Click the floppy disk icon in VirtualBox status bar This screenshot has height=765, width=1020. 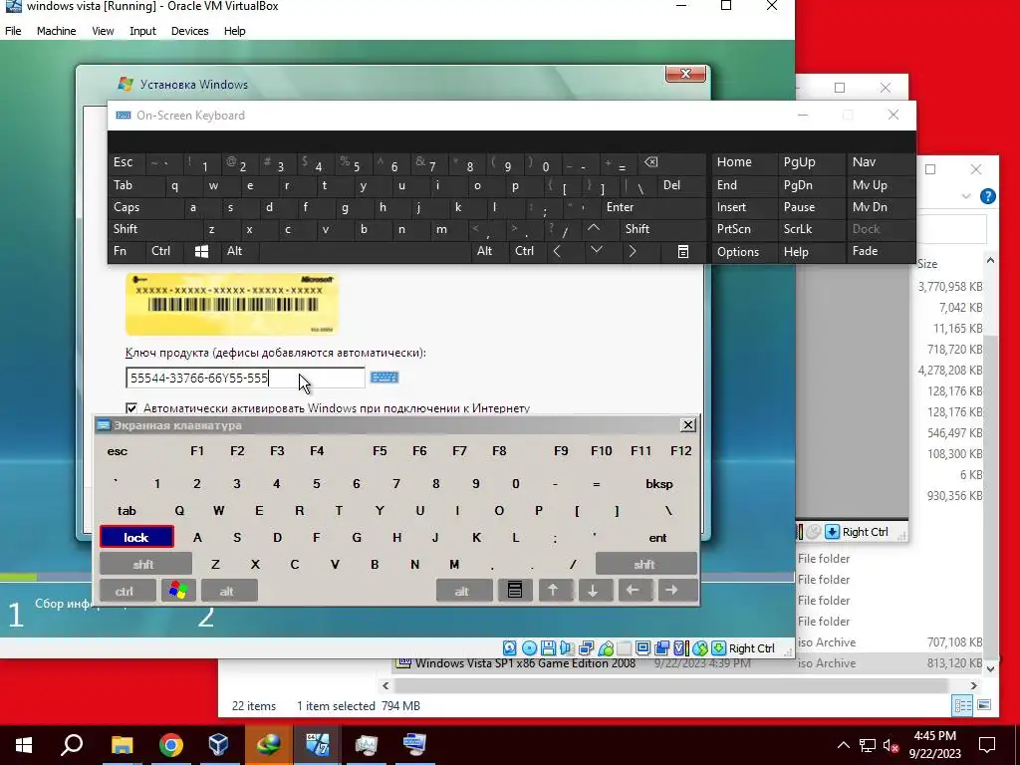click(549, 647)
